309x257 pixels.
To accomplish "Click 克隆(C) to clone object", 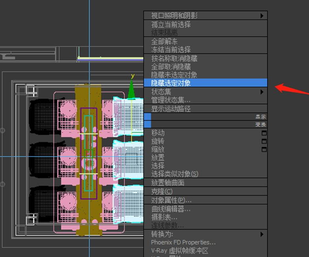I will [206, 191].
